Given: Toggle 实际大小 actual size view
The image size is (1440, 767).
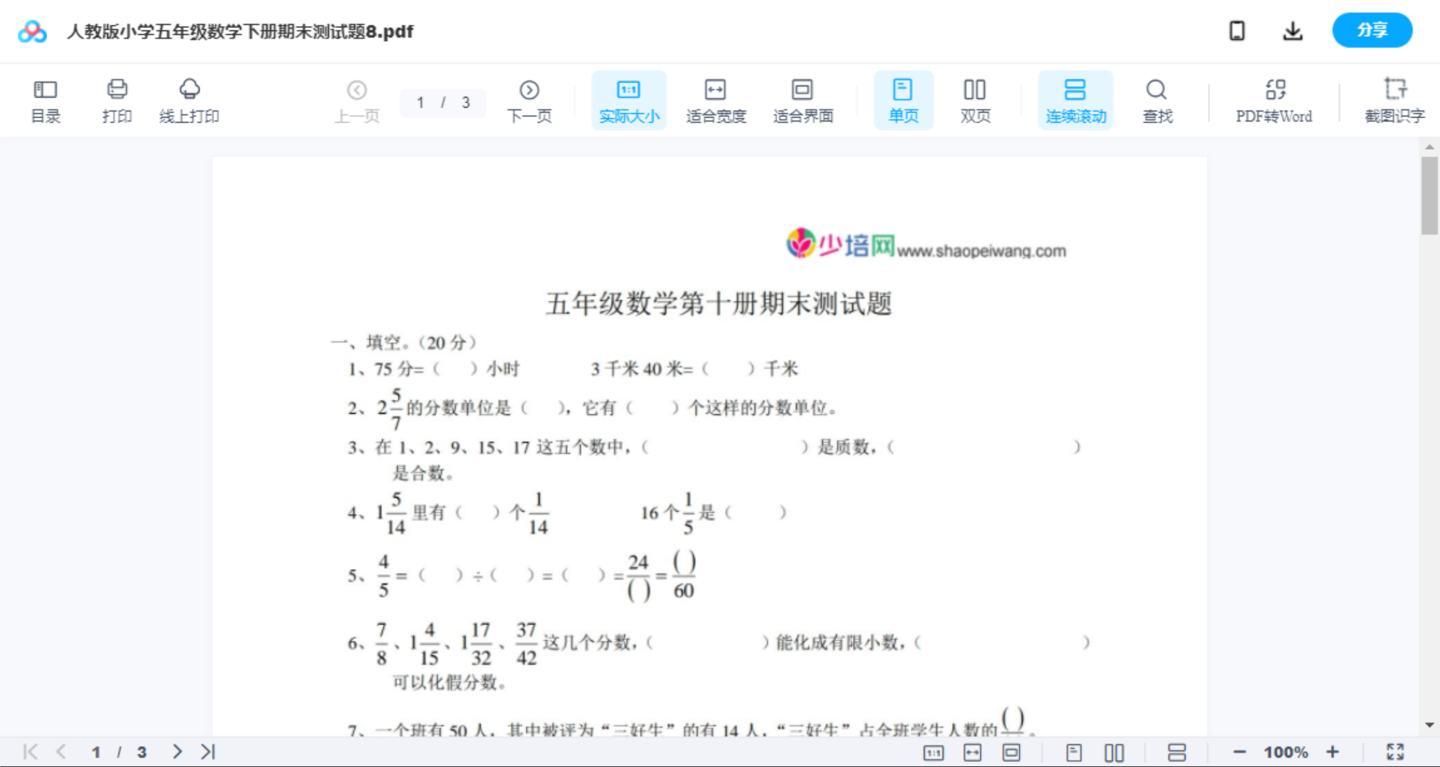Looking at the screenshot, I should point(629,100).
